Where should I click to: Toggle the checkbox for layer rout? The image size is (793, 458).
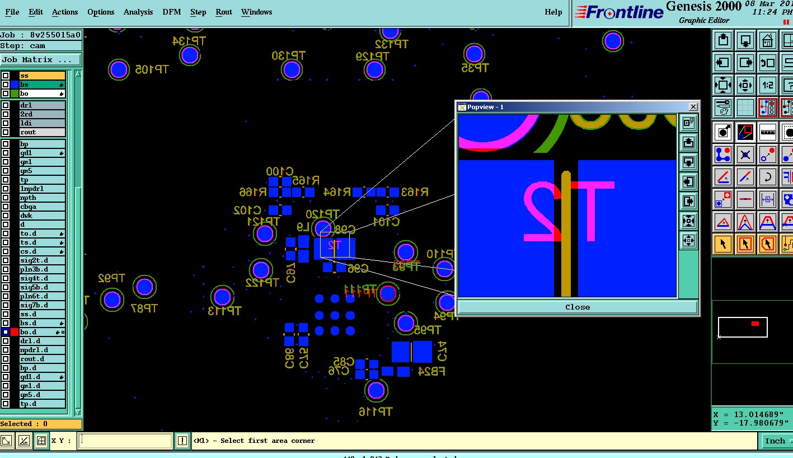coord(6,132)
